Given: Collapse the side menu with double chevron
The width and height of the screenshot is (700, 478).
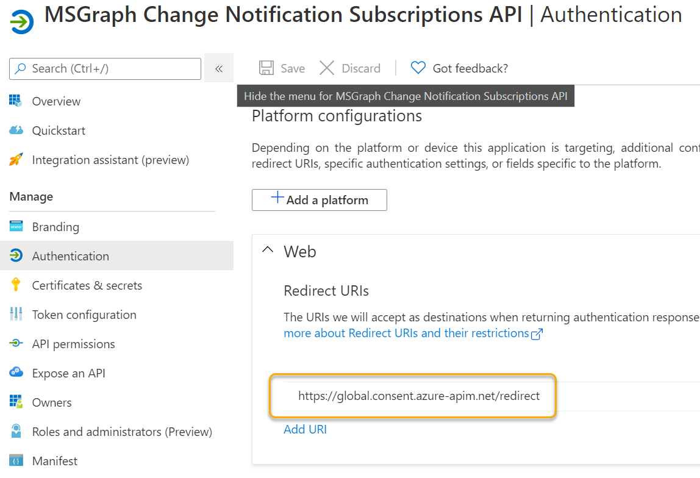Looking at the screenshot, I should pos(219,68).
